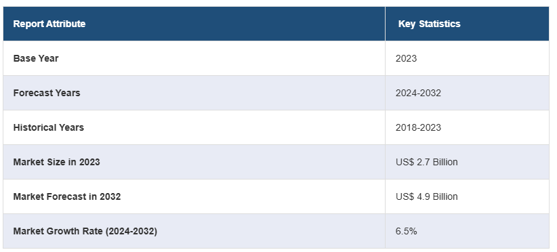Select the Market Growth Rate (2024-2032) label
557x252 pixels.
pos(85,231)
